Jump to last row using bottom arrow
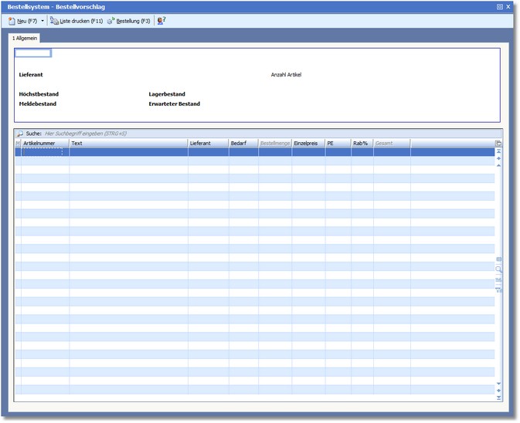Viewport: 520px width, 423px height. tap(498, 398)
